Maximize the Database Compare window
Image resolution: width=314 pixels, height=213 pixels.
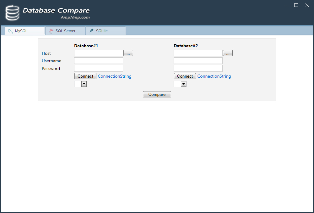pos(296,5)
